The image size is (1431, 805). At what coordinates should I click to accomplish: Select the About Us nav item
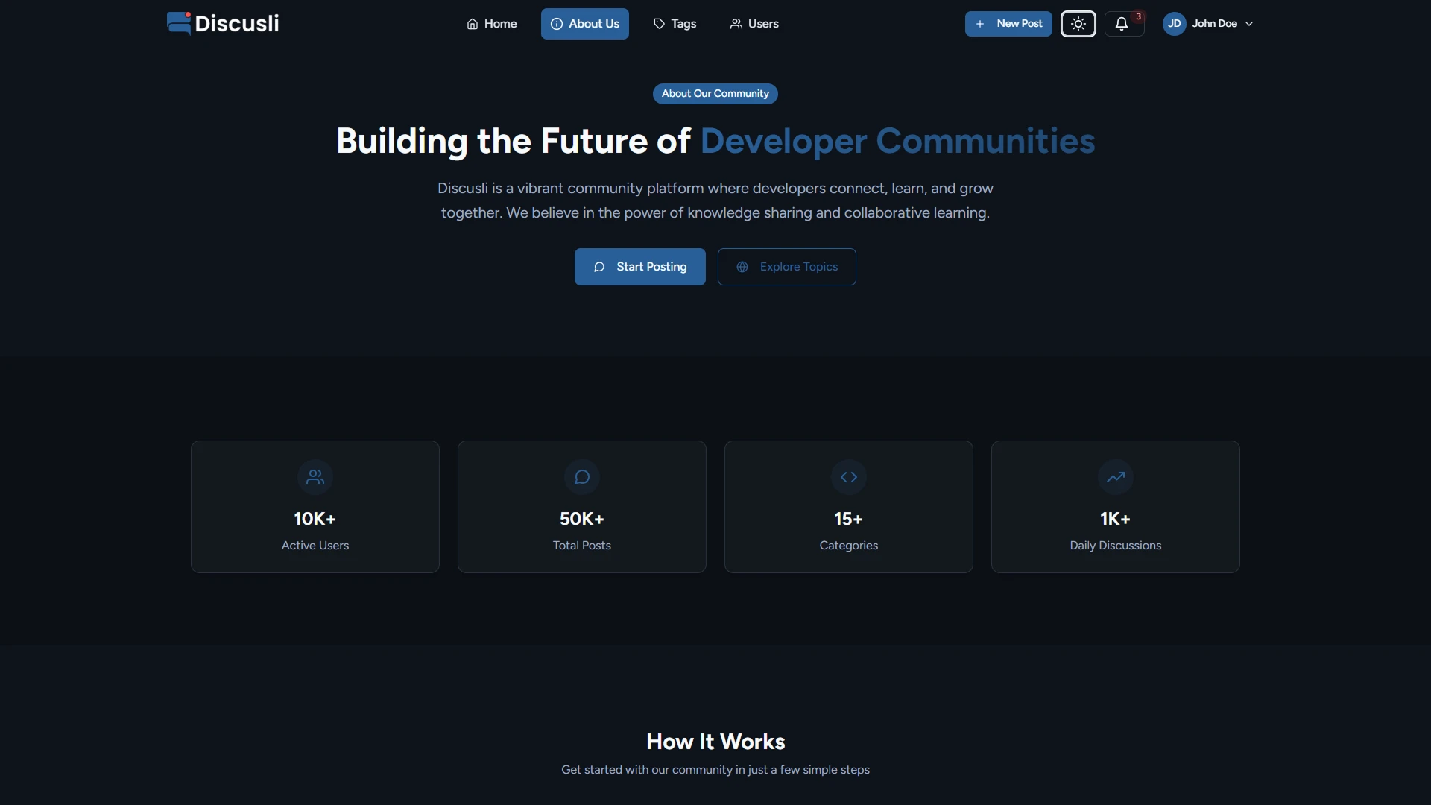click(x=585, y=24)
